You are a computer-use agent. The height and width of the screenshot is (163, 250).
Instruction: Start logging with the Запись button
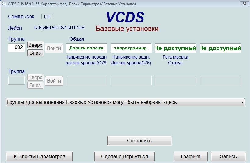pos(228,157)
